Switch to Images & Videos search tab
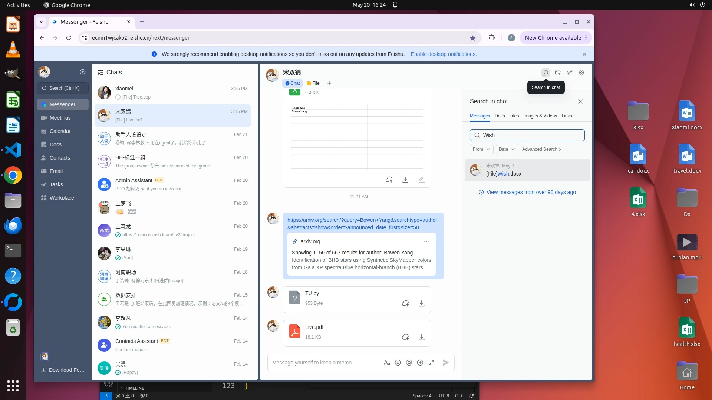 (540, 116)
